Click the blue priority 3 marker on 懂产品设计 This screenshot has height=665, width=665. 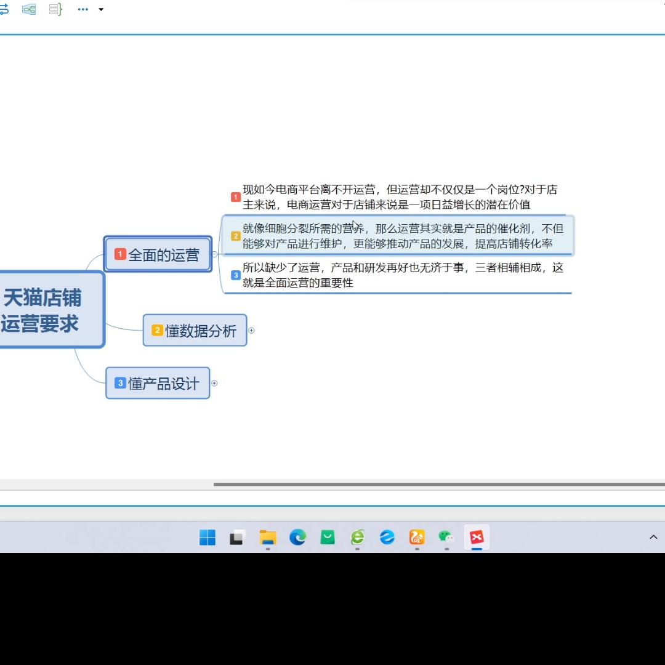click(120, 383)
